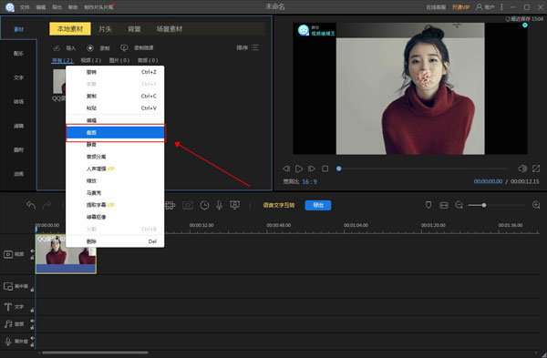Click the record circle icon in media panel
This screenshot has height=358, width=547.
coord(90,48)
